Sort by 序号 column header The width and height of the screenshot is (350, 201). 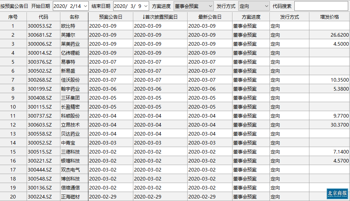coord(13,17)
